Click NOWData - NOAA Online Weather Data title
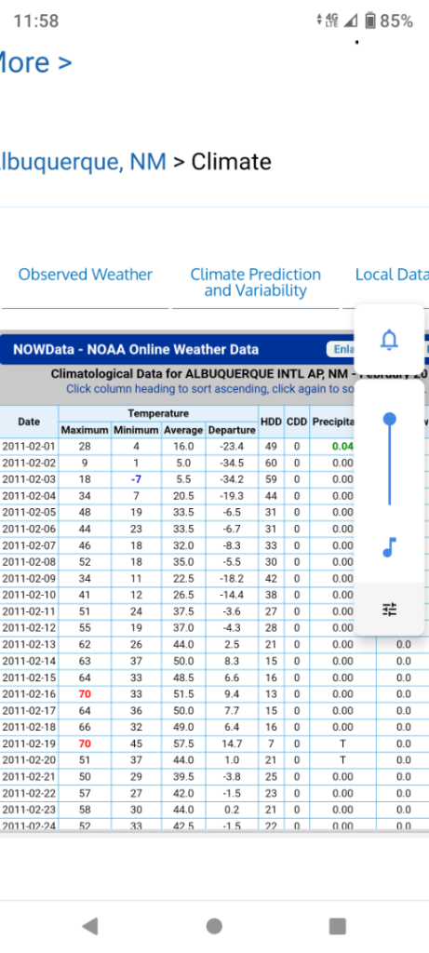 tap(136, 350)
